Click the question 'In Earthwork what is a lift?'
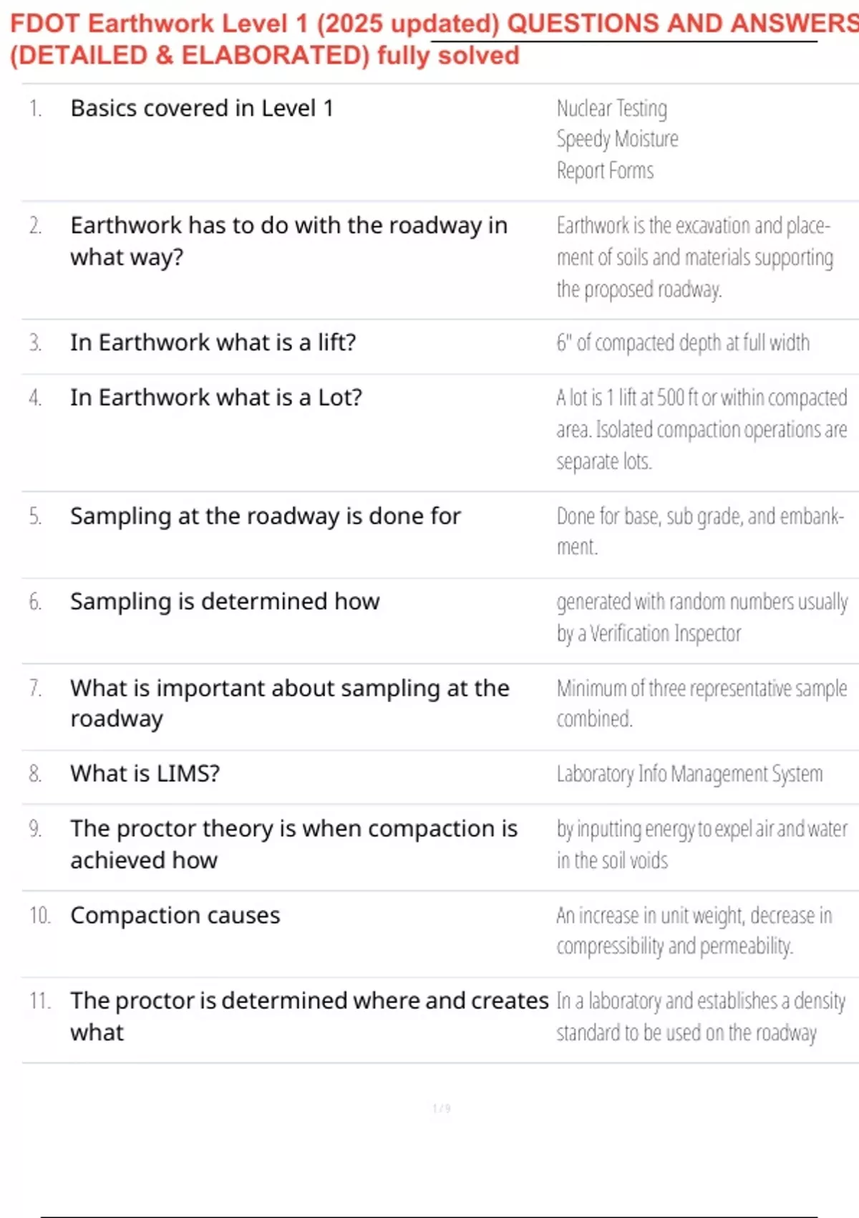 213,342
